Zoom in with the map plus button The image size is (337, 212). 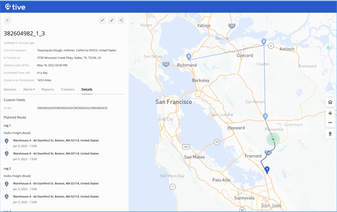330,113
